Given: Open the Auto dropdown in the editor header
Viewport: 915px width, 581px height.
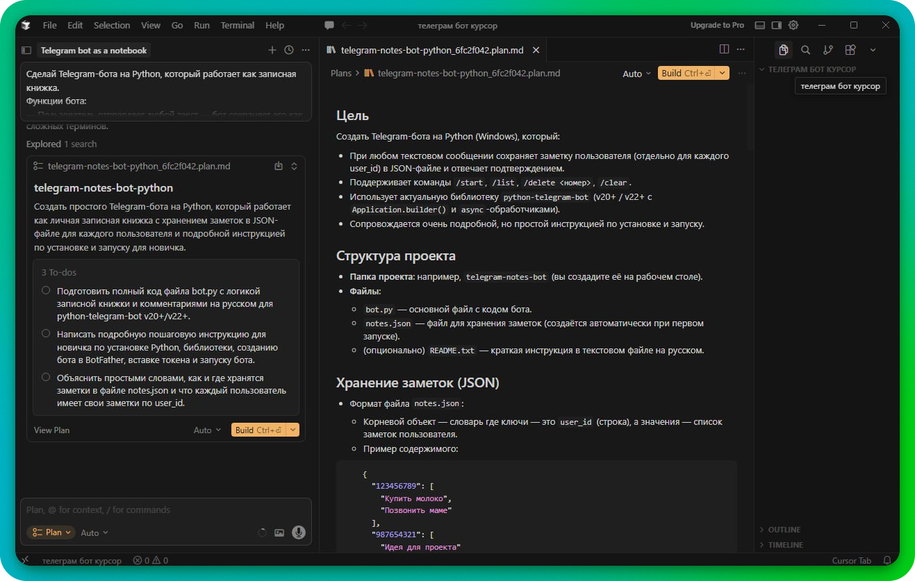Looking at the screenshot, I should click(637, 74).
